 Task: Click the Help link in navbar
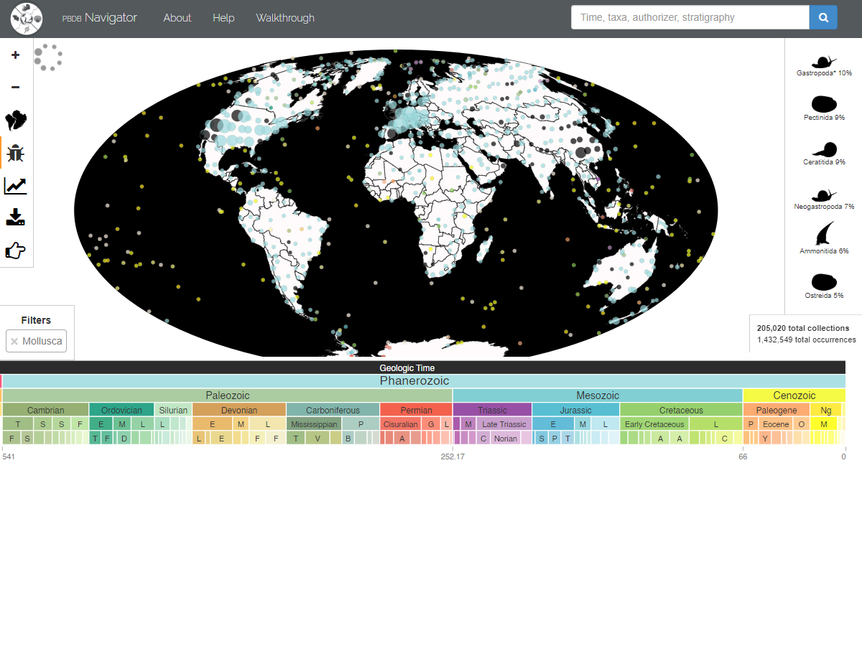point(223,18)
